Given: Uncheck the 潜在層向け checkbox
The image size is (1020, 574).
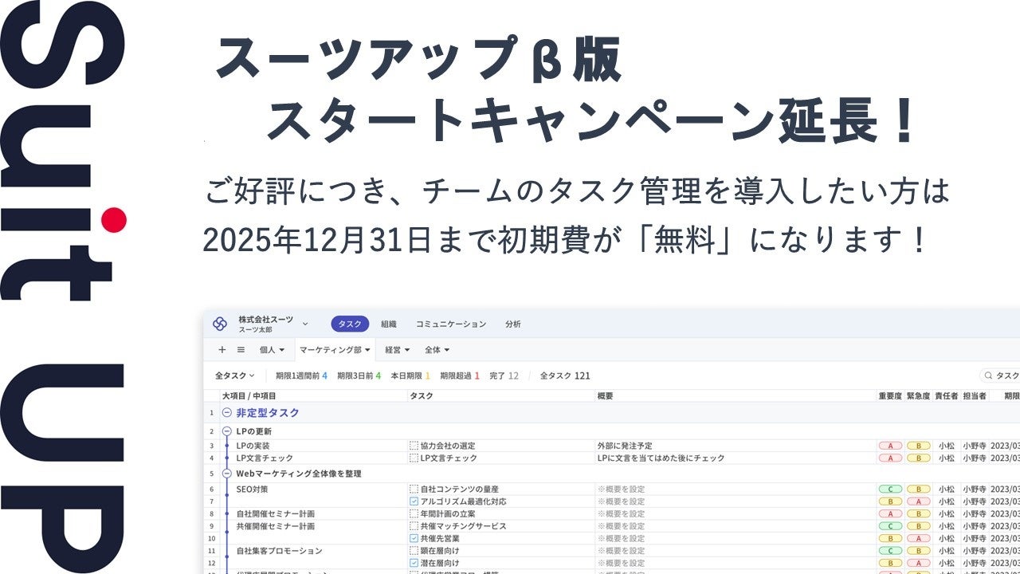Looking at the screenshot, I should click(x=414, y=563).
